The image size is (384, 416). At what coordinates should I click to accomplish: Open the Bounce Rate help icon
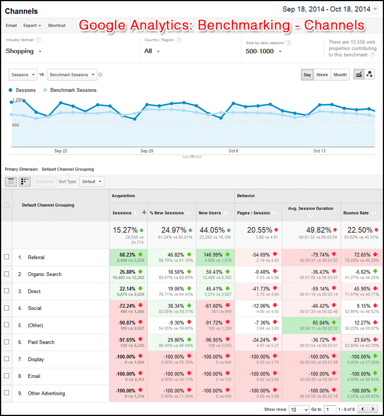tap(374, 213)
